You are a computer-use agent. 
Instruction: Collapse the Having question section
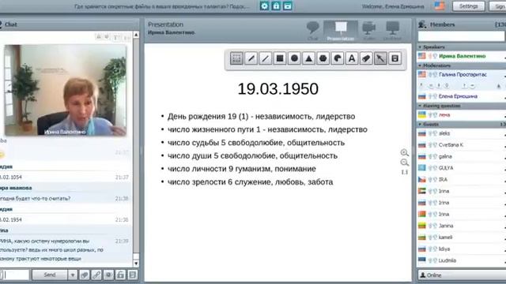coord(420,106)
